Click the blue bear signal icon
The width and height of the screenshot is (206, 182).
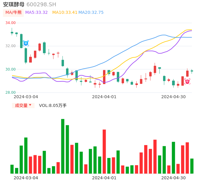(26, 43)
